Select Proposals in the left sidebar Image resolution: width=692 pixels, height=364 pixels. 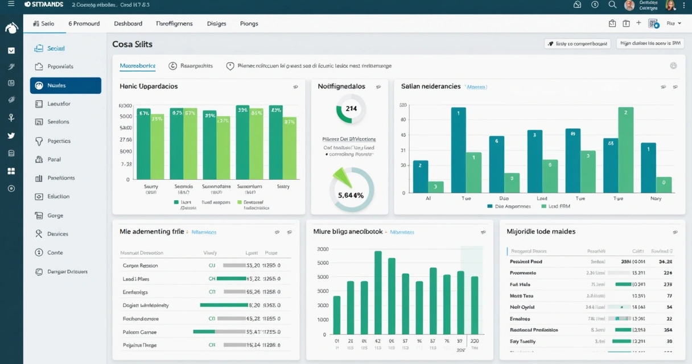(x=57, y=66)
